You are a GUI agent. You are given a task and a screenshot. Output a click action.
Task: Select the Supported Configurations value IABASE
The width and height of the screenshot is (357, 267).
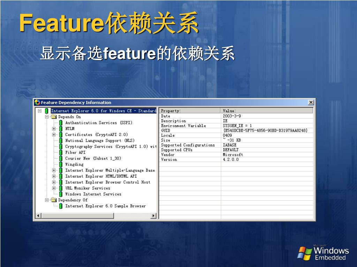pos(229,145)
